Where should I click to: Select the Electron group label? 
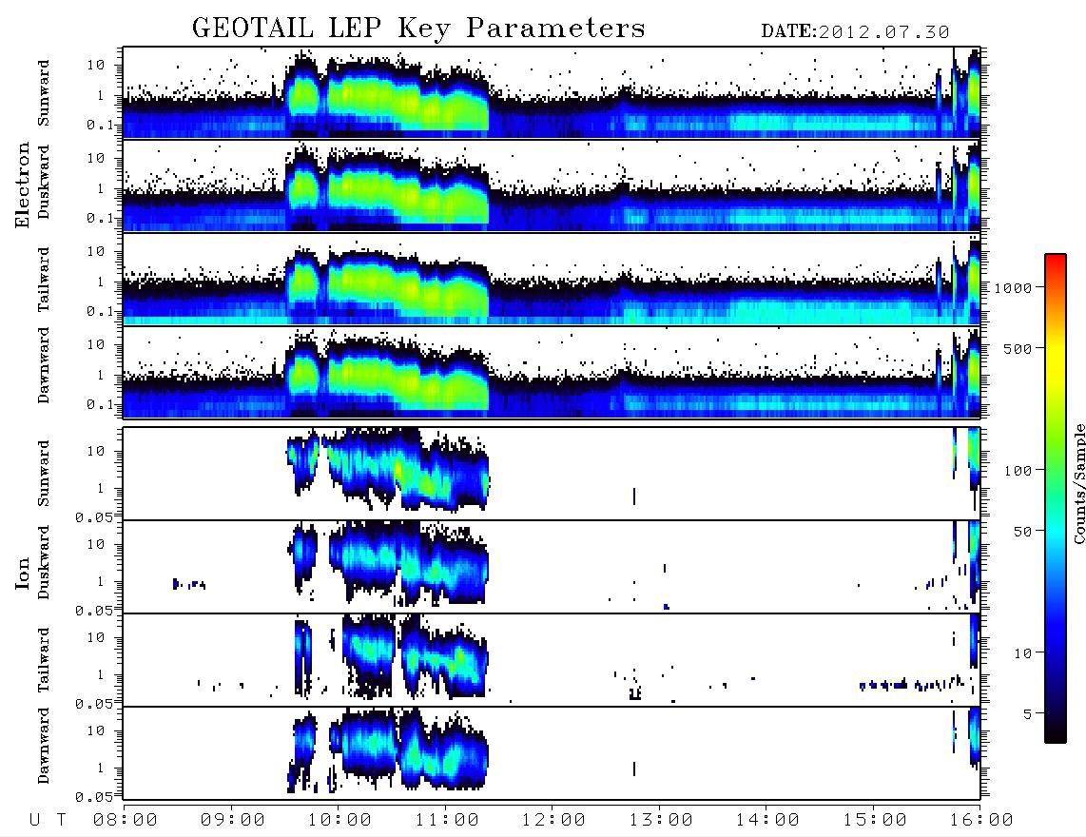point(22,185)
